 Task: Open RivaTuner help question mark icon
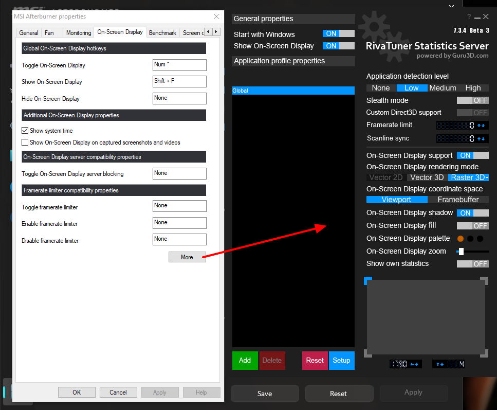pos(469,16)
